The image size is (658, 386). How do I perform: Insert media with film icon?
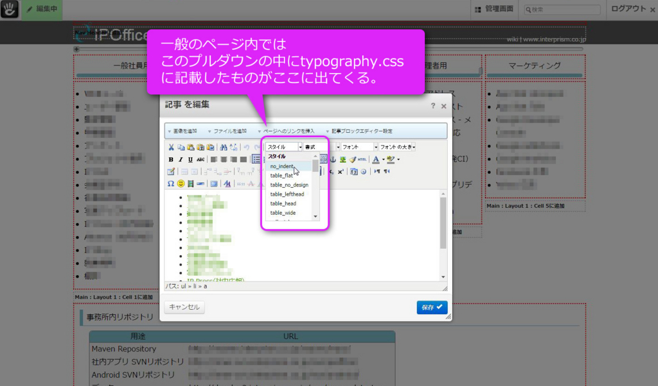coord(190,184)
